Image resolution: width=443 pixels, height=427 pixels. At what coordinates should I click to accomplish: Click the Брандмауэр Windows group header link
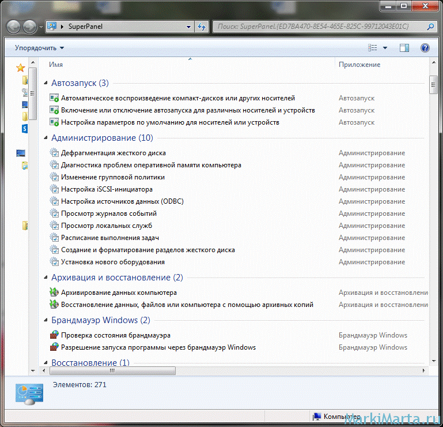(101, 320)
